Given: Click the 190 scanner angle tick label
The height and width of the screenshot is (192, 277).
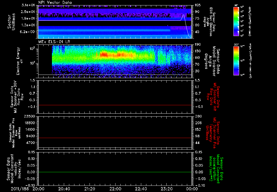Looking at the screenshot, I should pos(198,44).
